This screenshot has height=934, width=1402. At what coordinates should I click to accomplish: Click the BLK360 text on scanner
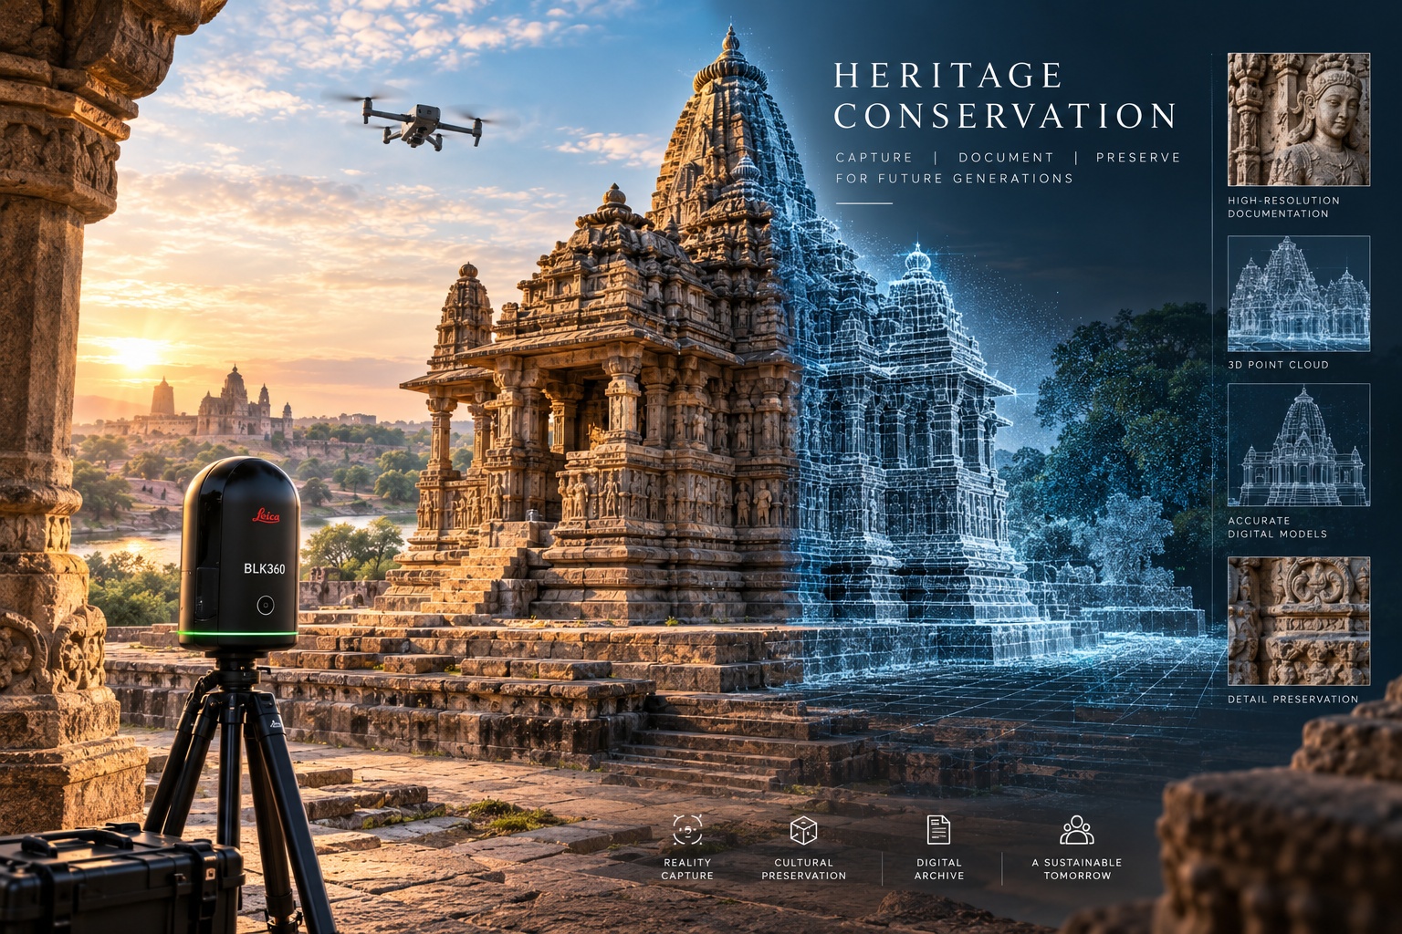(264, 569)
